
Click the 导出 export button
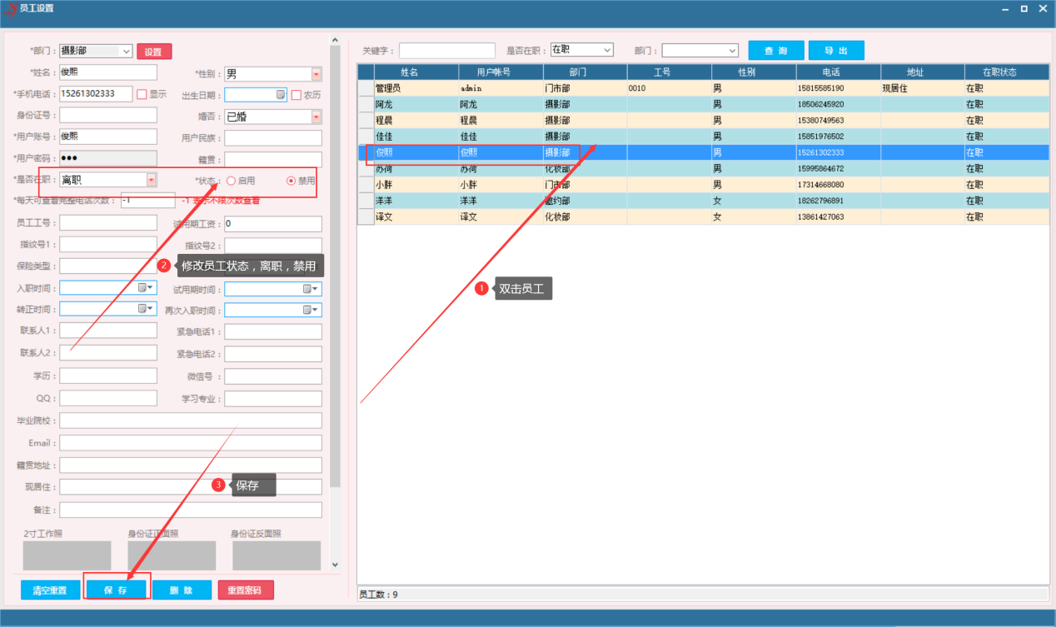pos(835,51)
